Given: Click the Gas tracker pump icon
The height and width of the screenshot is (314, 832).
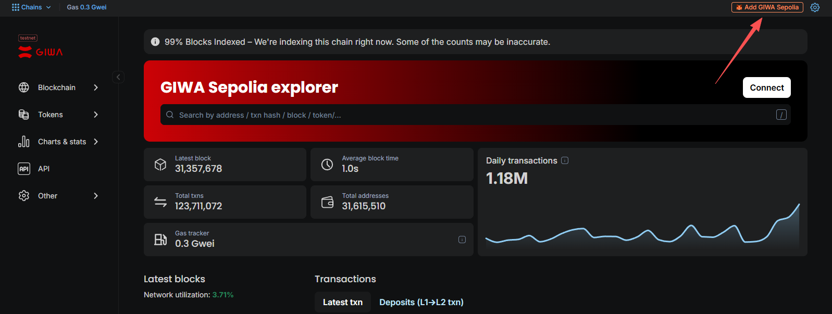Looking at the screenshot, I should [x=160, y=240].
